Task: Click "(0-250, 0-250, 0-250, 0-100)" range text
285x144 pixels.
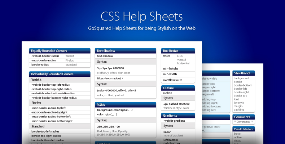Action: [114, 135]
